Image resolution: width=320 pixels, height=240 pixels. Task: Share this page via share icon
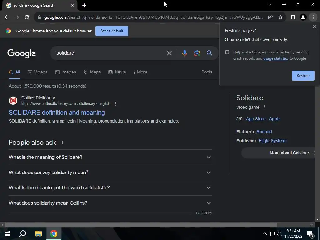coord(271,17)
